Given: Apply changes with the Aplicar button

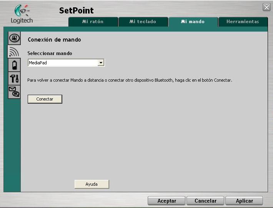Looking at the screenshot, I should [x=244, y=201].
